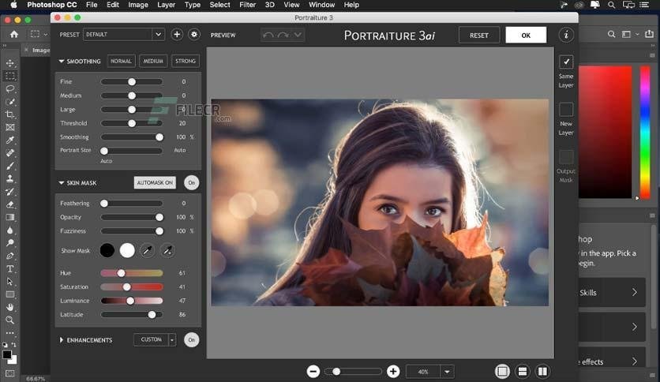Open macOS Spotlight search icon
The image size is (660, 382).
pyautogui.click(x=611, y=5)
